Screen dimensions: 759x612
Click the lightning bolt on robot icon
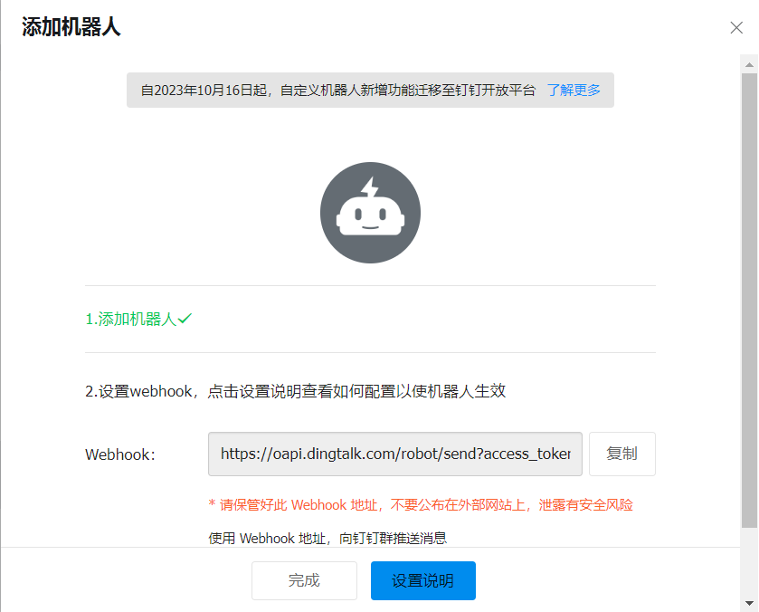coord(370,187)
